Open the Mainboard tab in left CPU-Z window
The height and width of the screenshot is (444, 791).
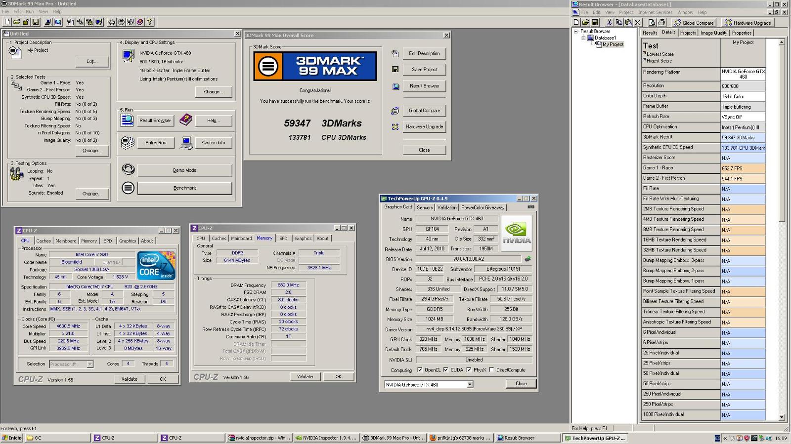pos(66,241)
